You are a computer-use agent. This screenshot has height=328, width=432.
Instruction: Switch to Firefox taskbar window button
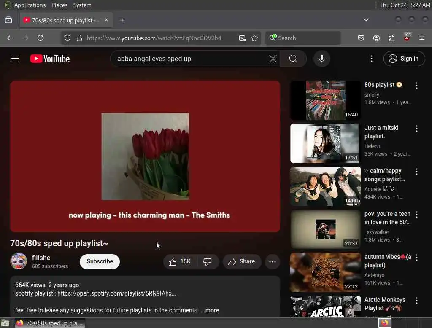pos(50,323)
